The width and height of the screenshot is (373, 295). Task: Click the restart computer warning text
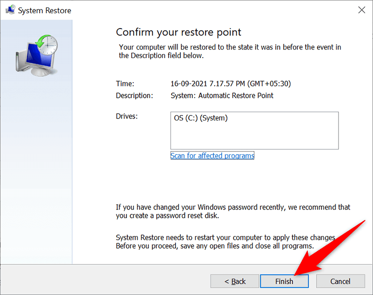[x=225, y=241]
